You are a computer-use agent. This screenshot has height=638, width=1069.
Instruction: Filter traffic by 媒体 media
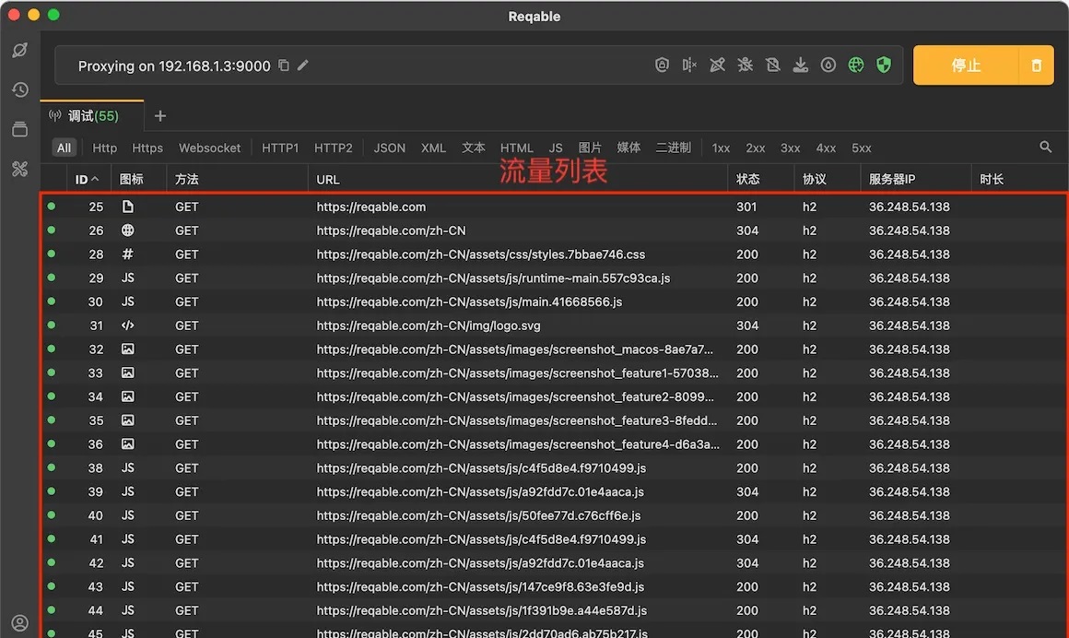click(x=628, y=148)
